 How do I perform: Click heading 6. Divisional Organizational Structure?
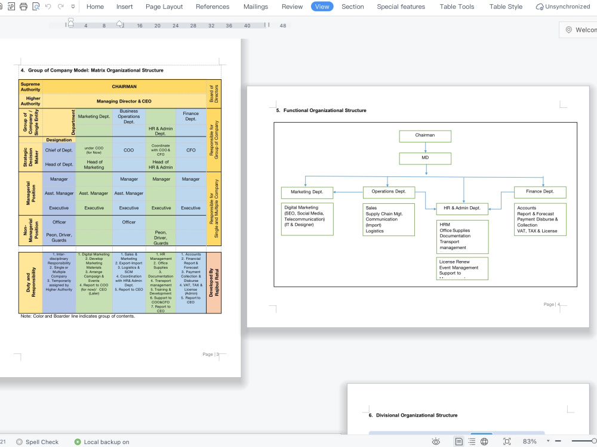pos(413,415)
